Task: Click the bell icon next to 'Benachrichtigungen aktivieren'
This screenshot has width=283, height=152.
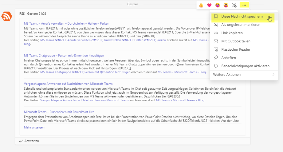Action: click(x=216, y=66)
